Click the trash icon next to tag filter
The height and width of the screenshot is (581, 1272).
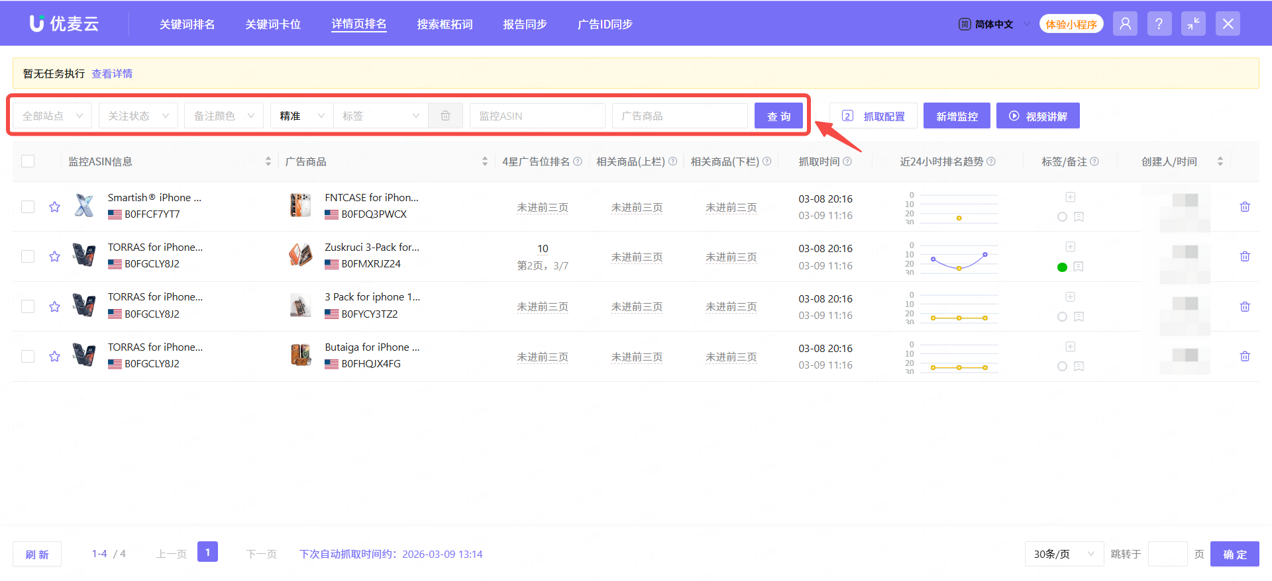[445, 116]
